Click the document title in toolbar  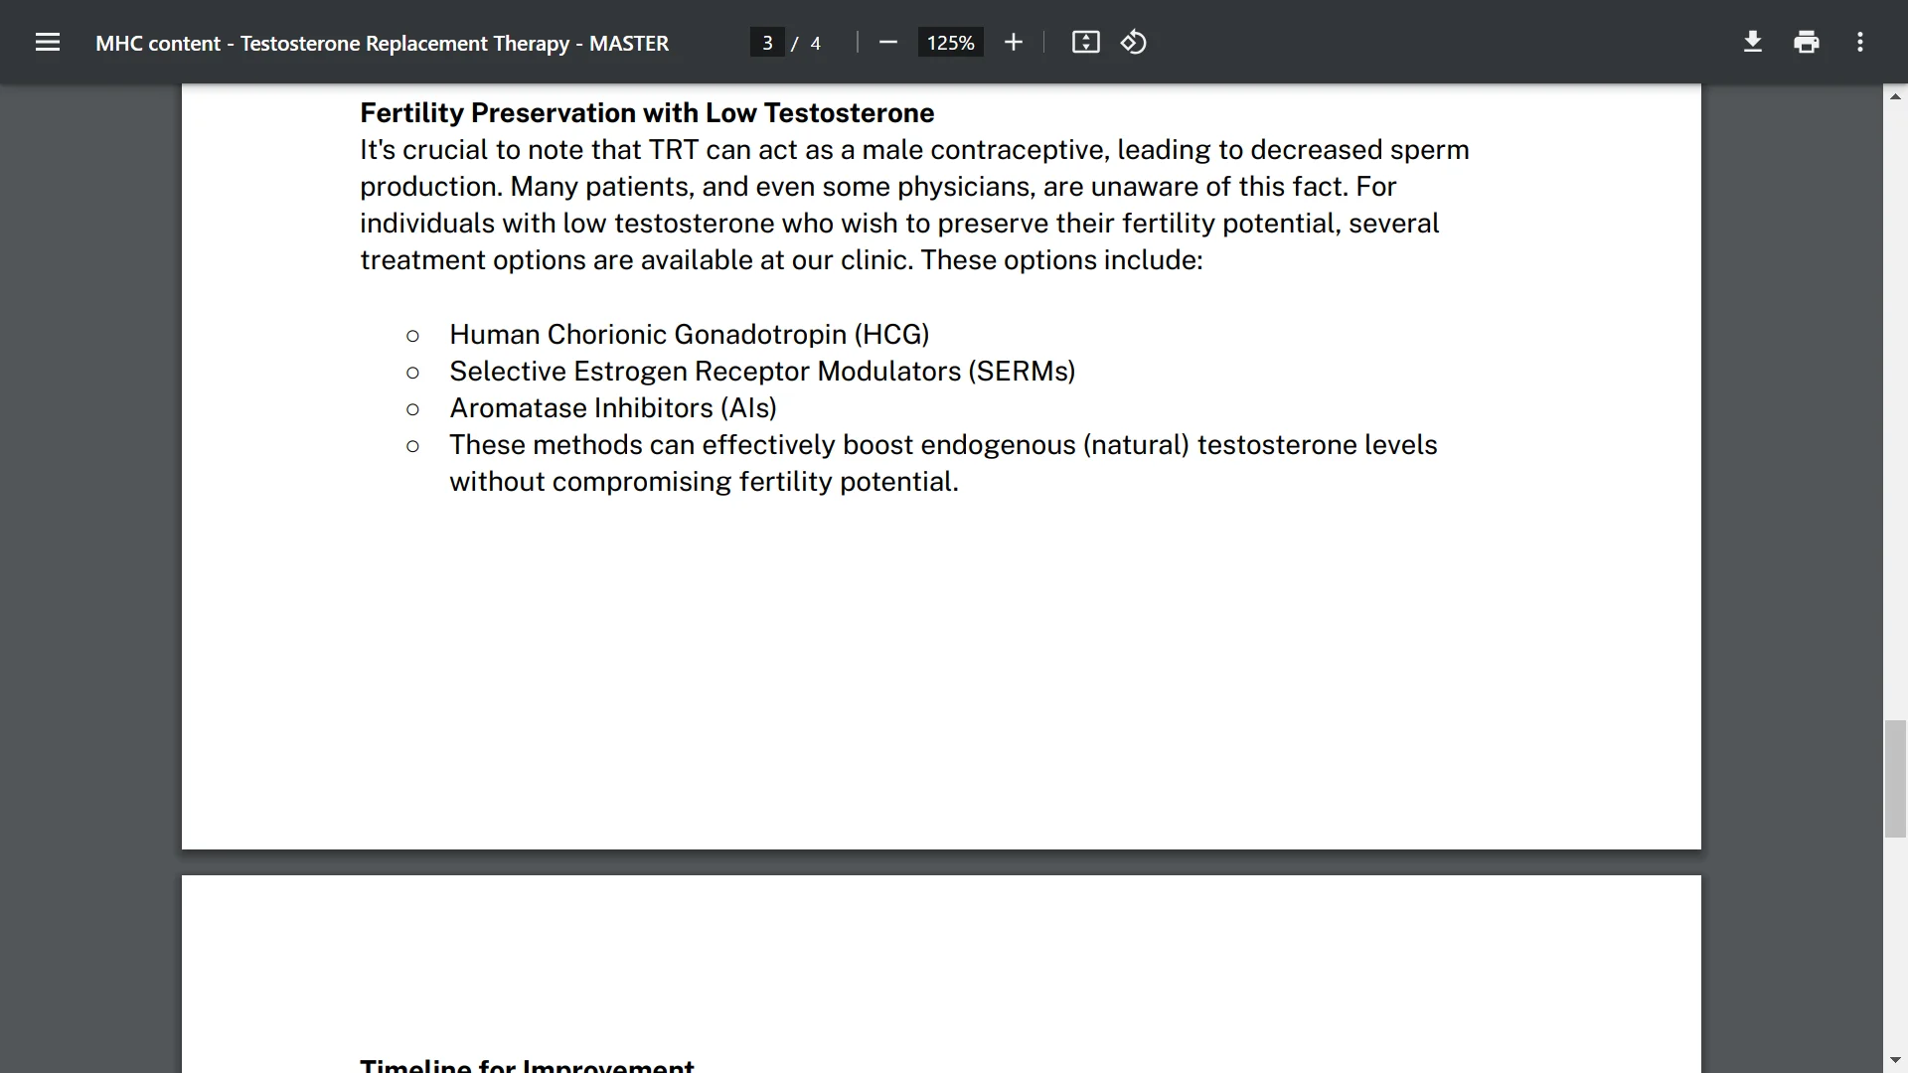382,44
